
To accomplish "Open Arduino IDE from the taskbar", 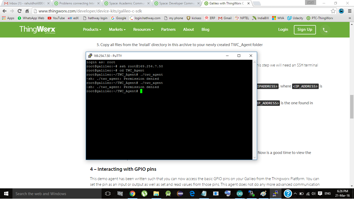I will pyautogui.click(x=240, y=194).
